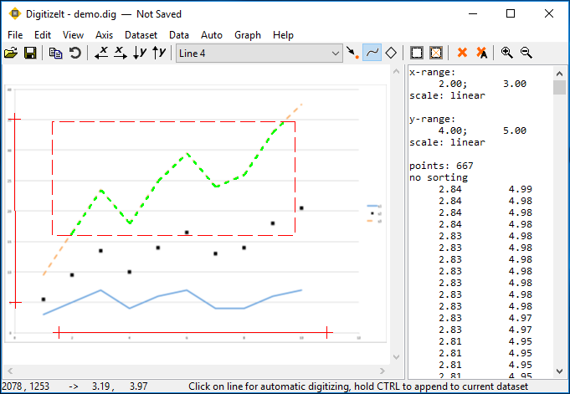570x394 pixels.
Task: Click the copy data icon
Action: coord(55,53)
